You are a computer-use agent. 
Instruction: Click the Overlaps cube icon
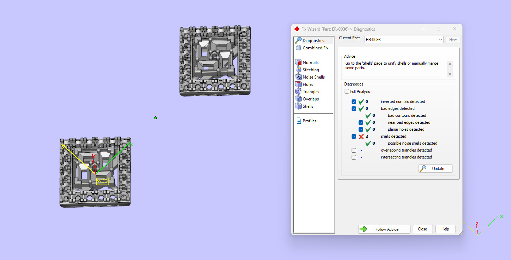pos(298,99)
